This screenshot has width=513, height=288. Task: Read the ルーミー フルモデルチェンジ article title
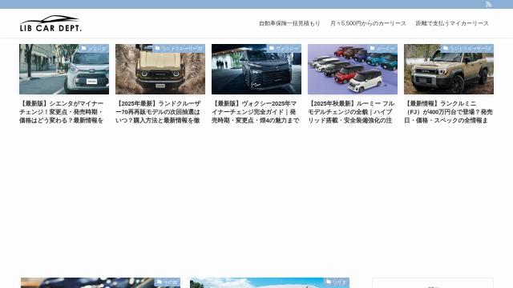351,112
